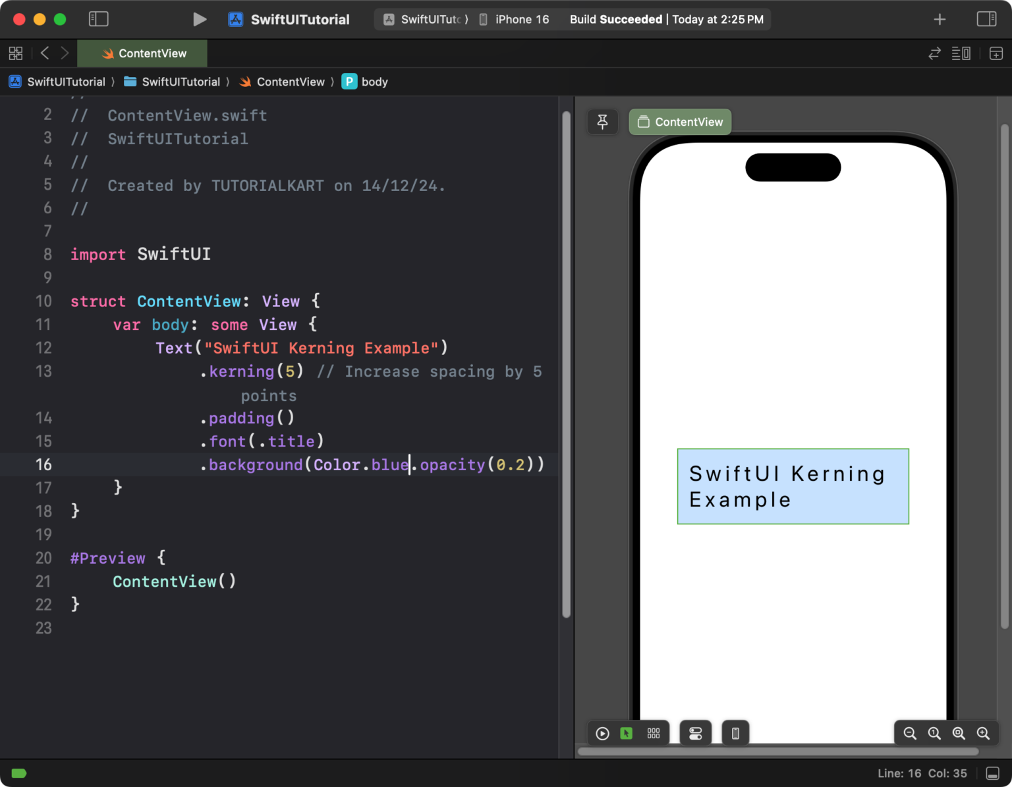Toggle the navigator sidebar
Image resolution: width=1012 pixels, height=787 pixels.
pyautogui.click(x=99, y=19)
